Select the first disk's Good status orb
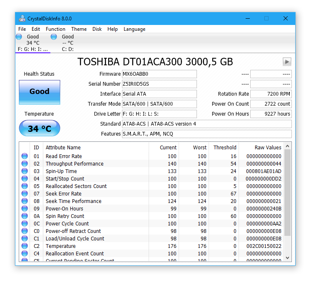The height and width of the screenshot is (282, 311). pos(19,37)
